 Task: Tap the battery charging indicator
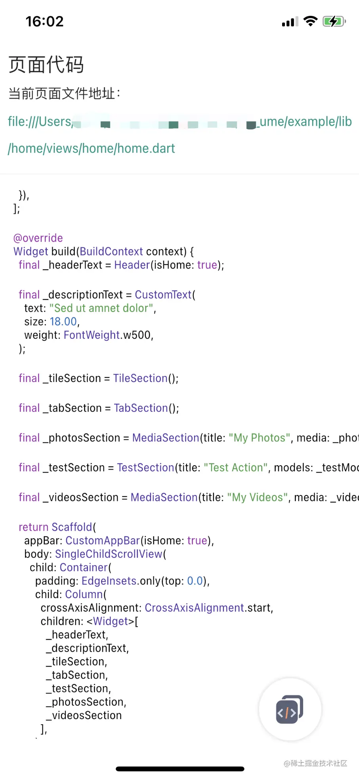coord(334,21)
